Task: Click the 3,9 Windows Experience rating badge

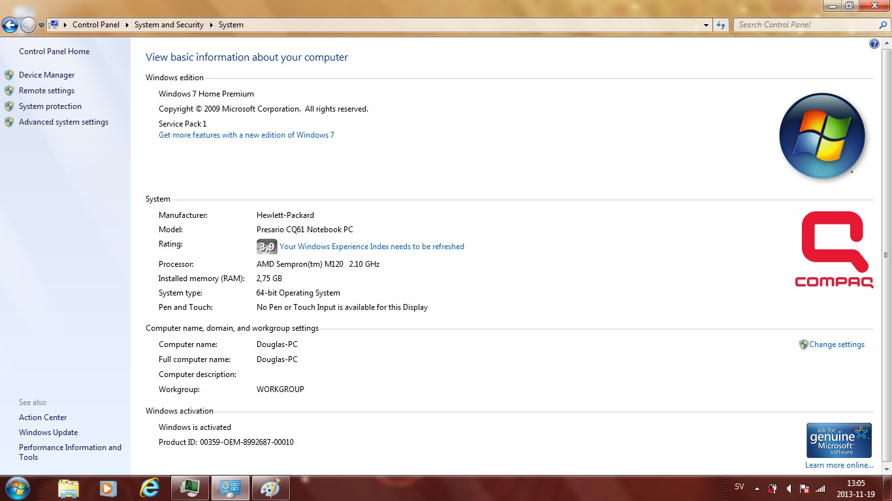Action: (267, 247)
